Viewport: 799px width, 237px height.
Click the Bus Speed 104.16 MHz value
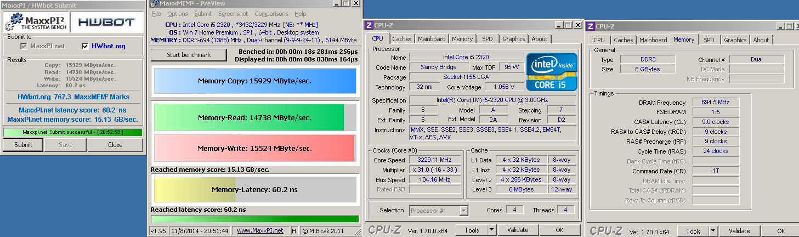435,179
